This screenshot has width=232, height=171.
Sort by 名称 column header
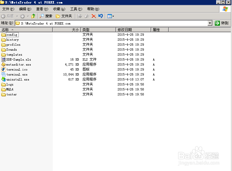(x=26, y=30)
